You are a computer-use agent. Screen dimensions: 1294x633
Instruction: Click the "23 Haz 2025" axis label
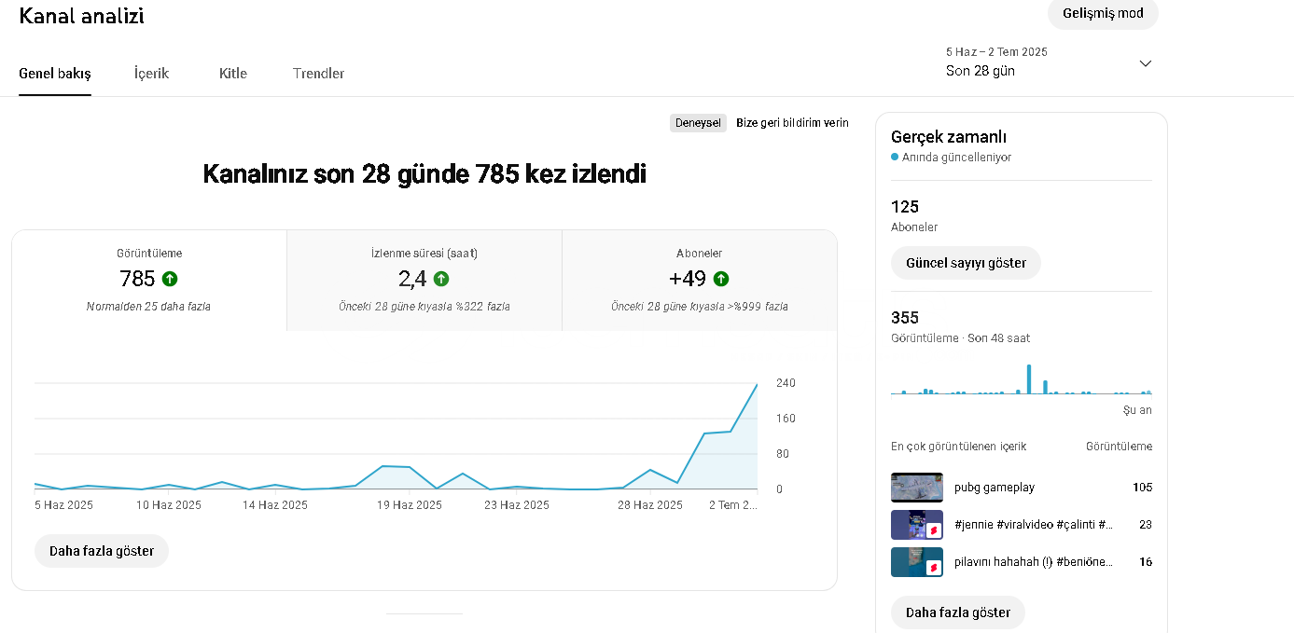517,505
